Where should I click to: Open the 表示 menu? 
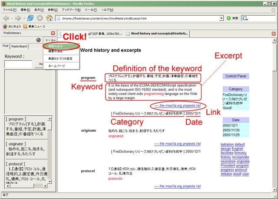(39, 10)
